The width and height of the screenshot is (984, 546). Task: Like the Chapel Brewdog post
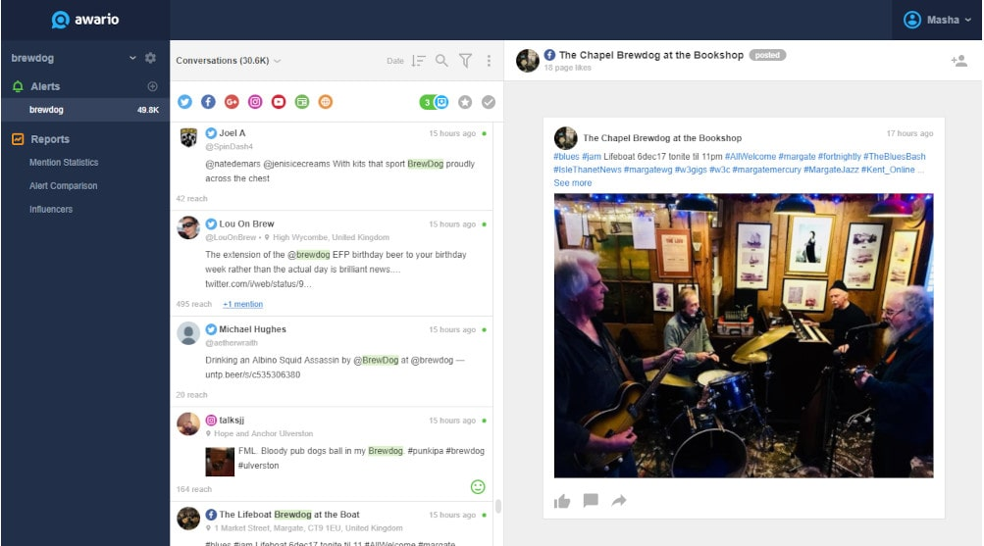click(562, 501)
